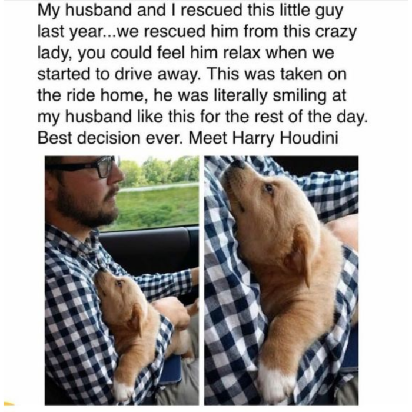Click the phrase "started to drive away"
This screenshot has height=412, width=412.
(x=120, y=75)
